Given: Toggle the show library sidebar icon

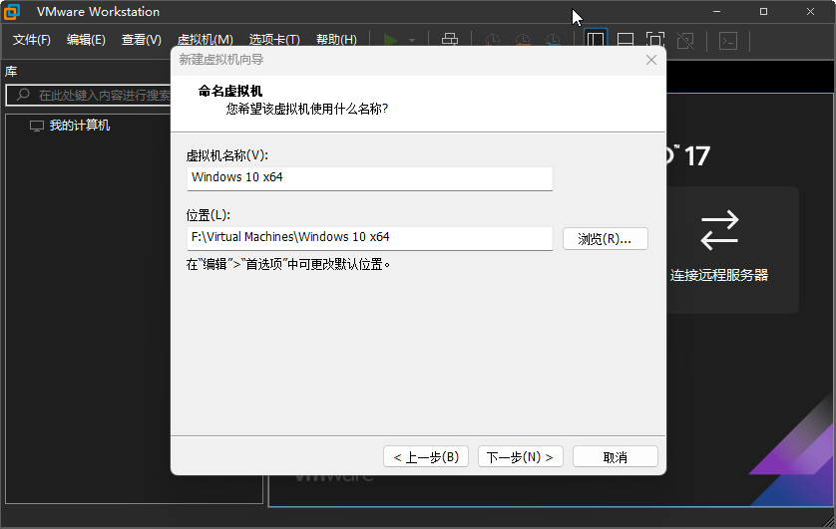Looking at the screenshot, I should tap(596, 41).
